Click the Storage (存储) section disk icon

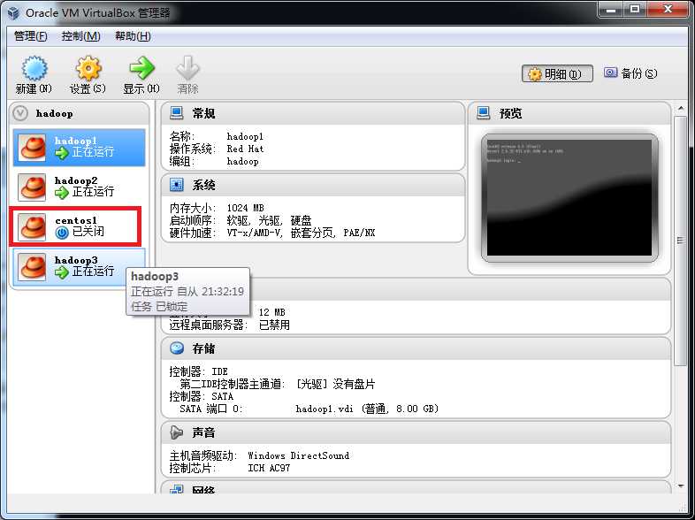coord(177,348)
